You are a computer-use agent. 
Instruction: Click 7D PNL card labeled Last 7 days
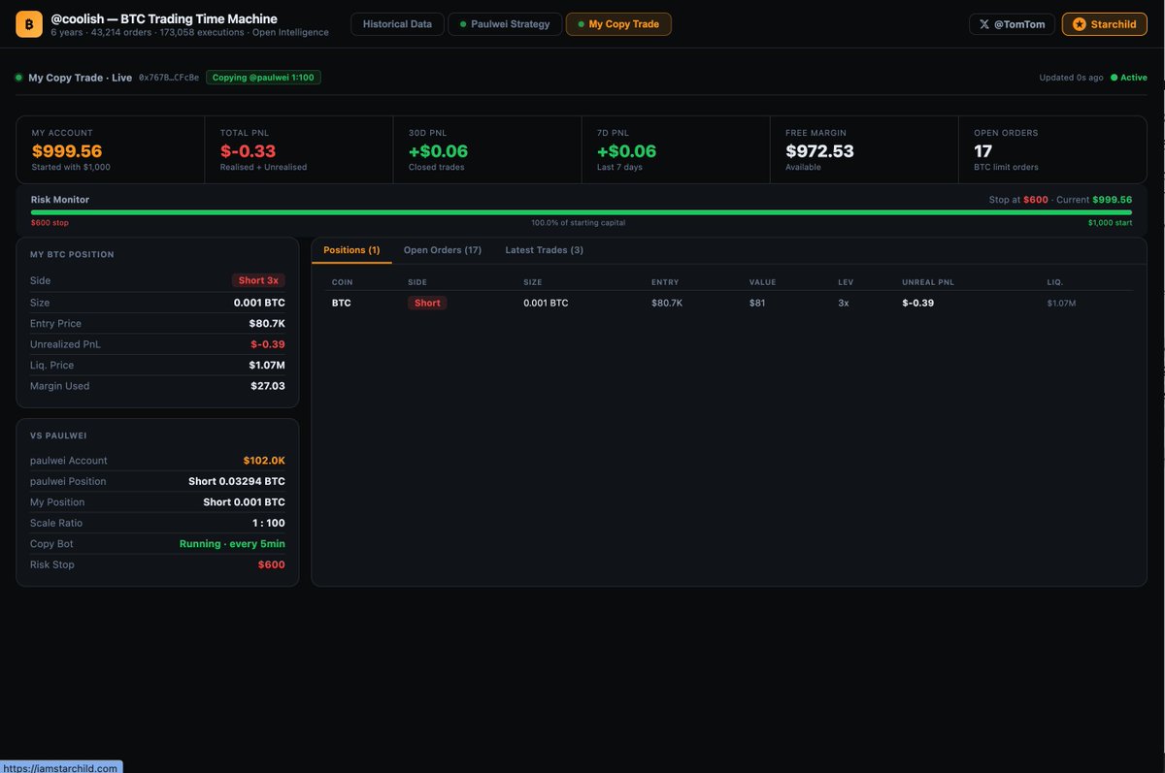676,149
